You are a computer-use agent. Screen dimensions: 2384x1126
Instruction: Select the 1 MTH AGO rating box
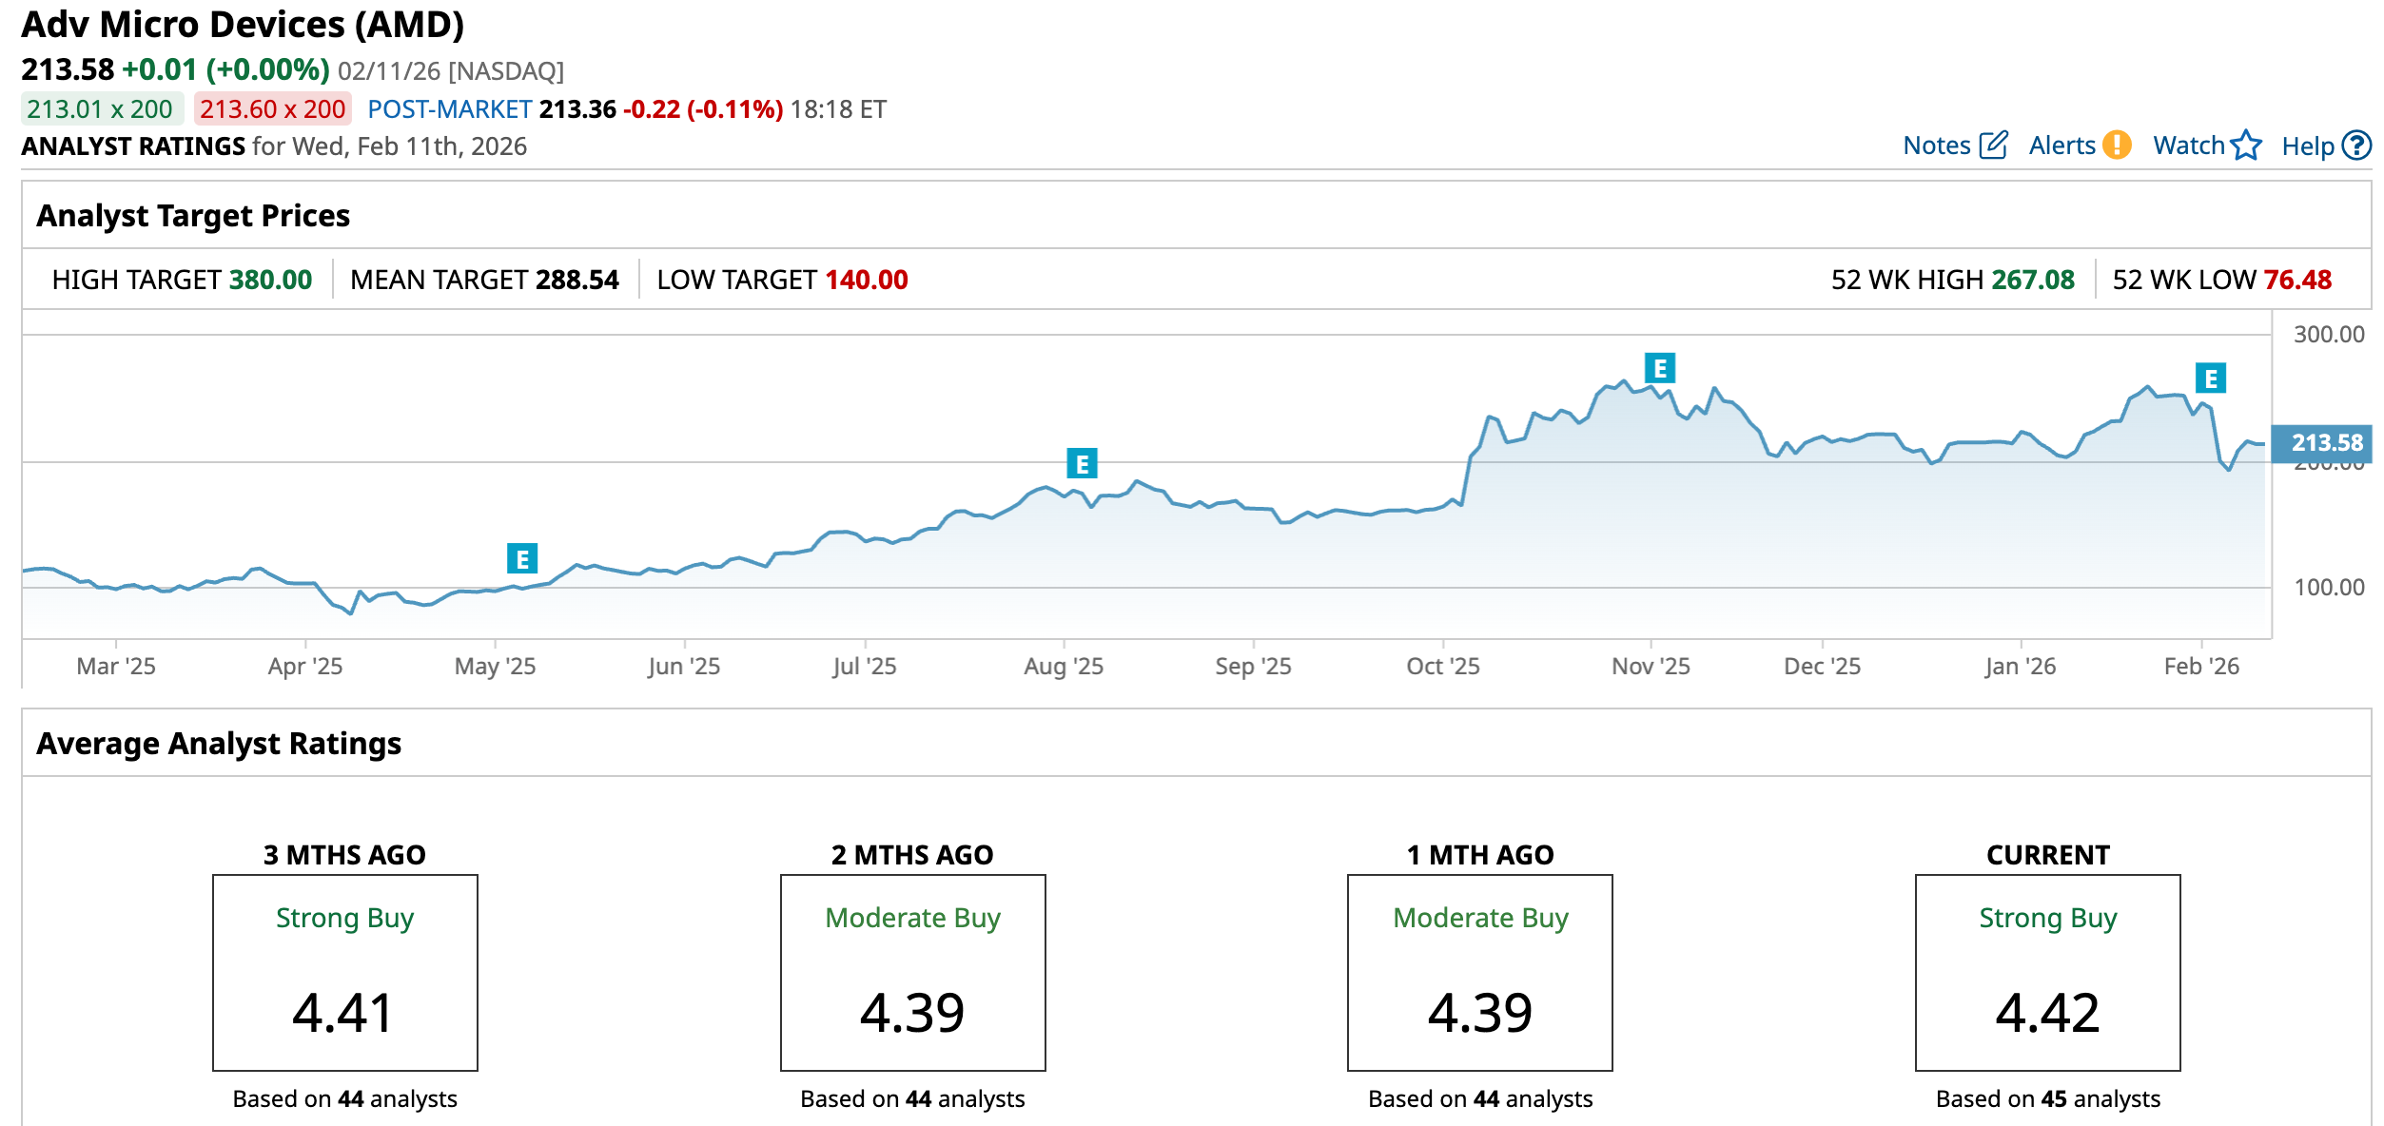click(1479, 972)
